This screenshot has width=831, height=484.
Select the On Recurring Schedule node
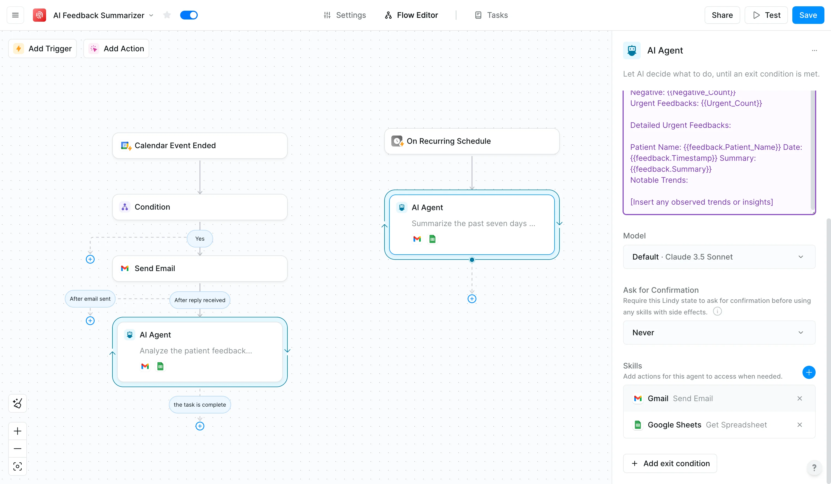471,141
